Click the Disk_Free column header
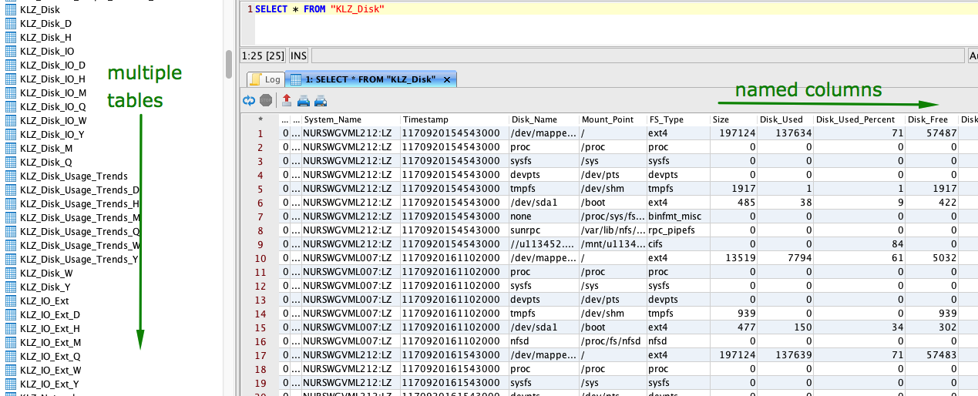The width and height of the screenshot is (978, 396). (x=932, y=120)
